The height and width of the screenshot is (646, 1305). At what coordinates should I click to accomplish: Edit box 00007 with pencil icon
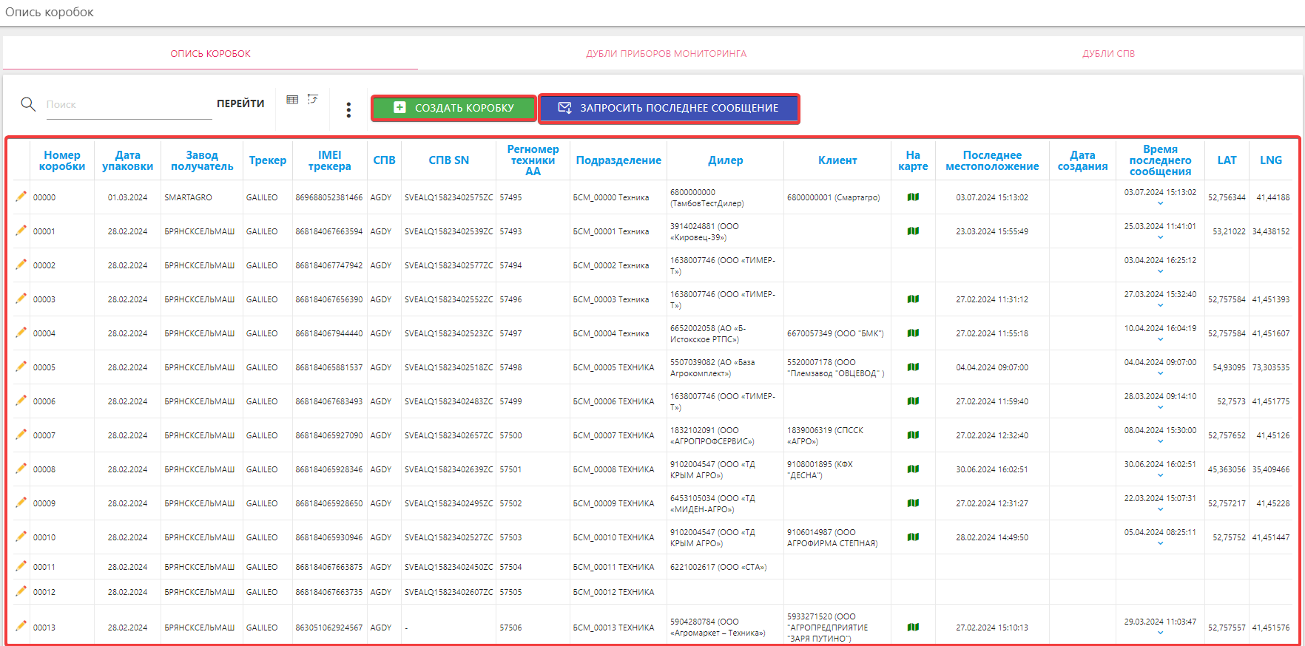click(21, 435)
